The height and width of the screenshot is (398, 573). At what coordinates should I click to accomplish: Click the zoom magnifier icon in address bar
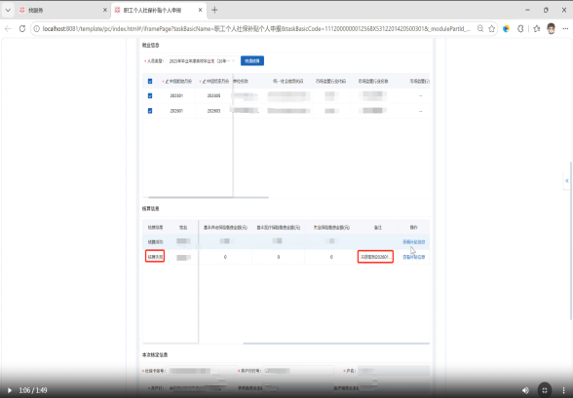[480, 28]
